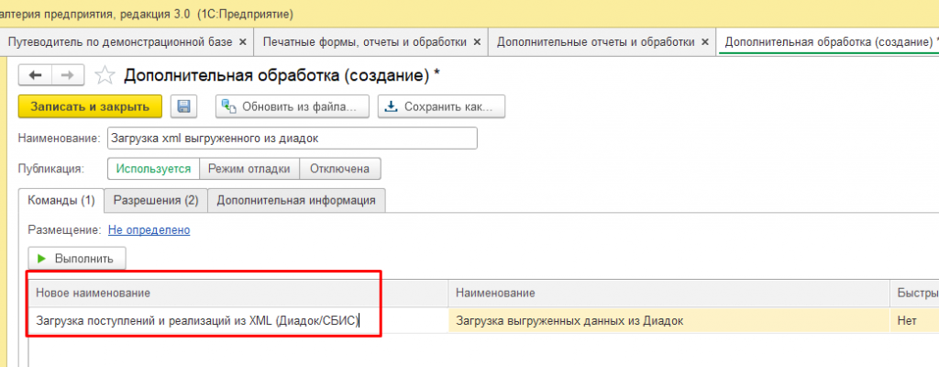This screenshot has width=939, height=367.
Task: Add the form to favorites with the star icon
Action: pyautogui.click(x=105, y=75)
